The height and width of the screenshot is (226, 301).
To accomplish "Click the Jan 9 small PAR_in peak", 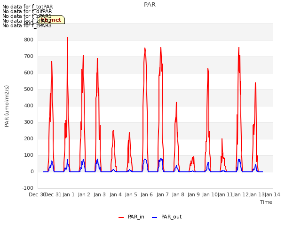I will click(x=194, y=157).
